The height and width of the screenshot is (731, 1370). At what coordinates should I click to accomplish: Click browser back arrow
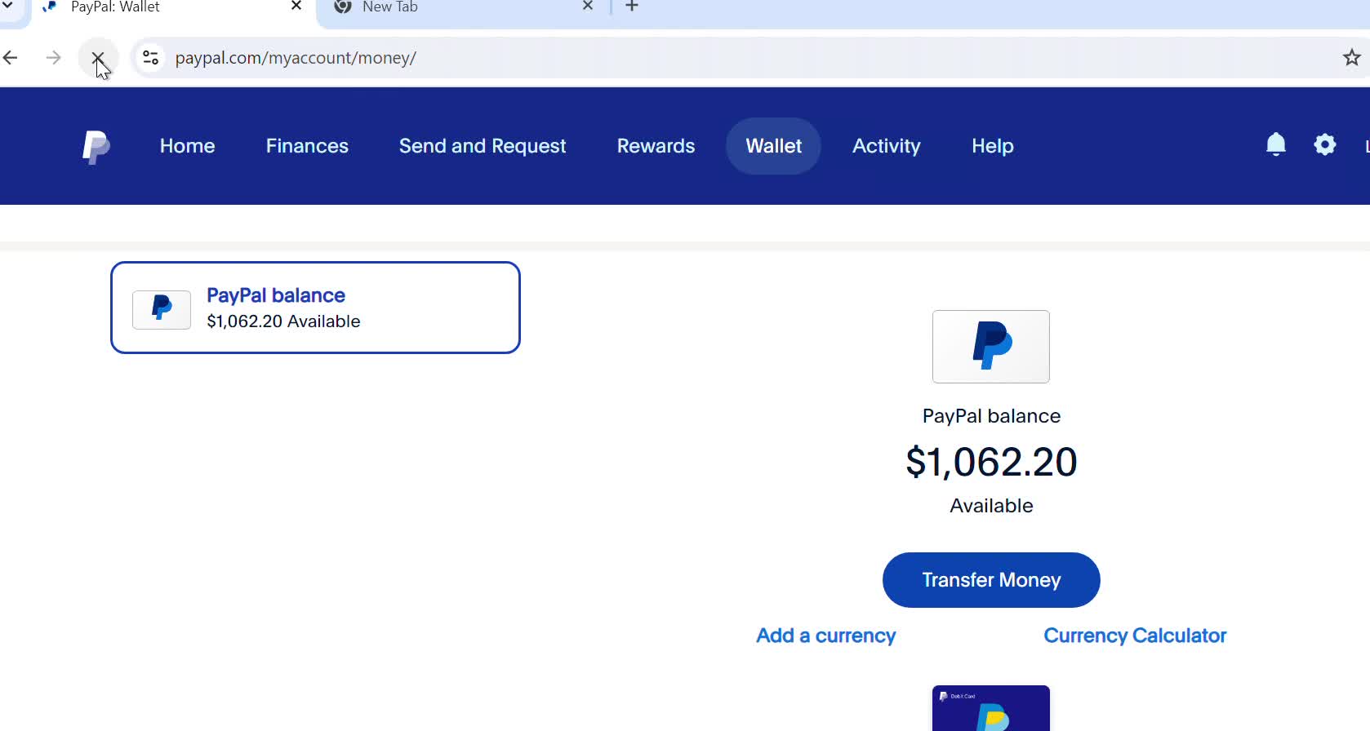tap(11, 58)
